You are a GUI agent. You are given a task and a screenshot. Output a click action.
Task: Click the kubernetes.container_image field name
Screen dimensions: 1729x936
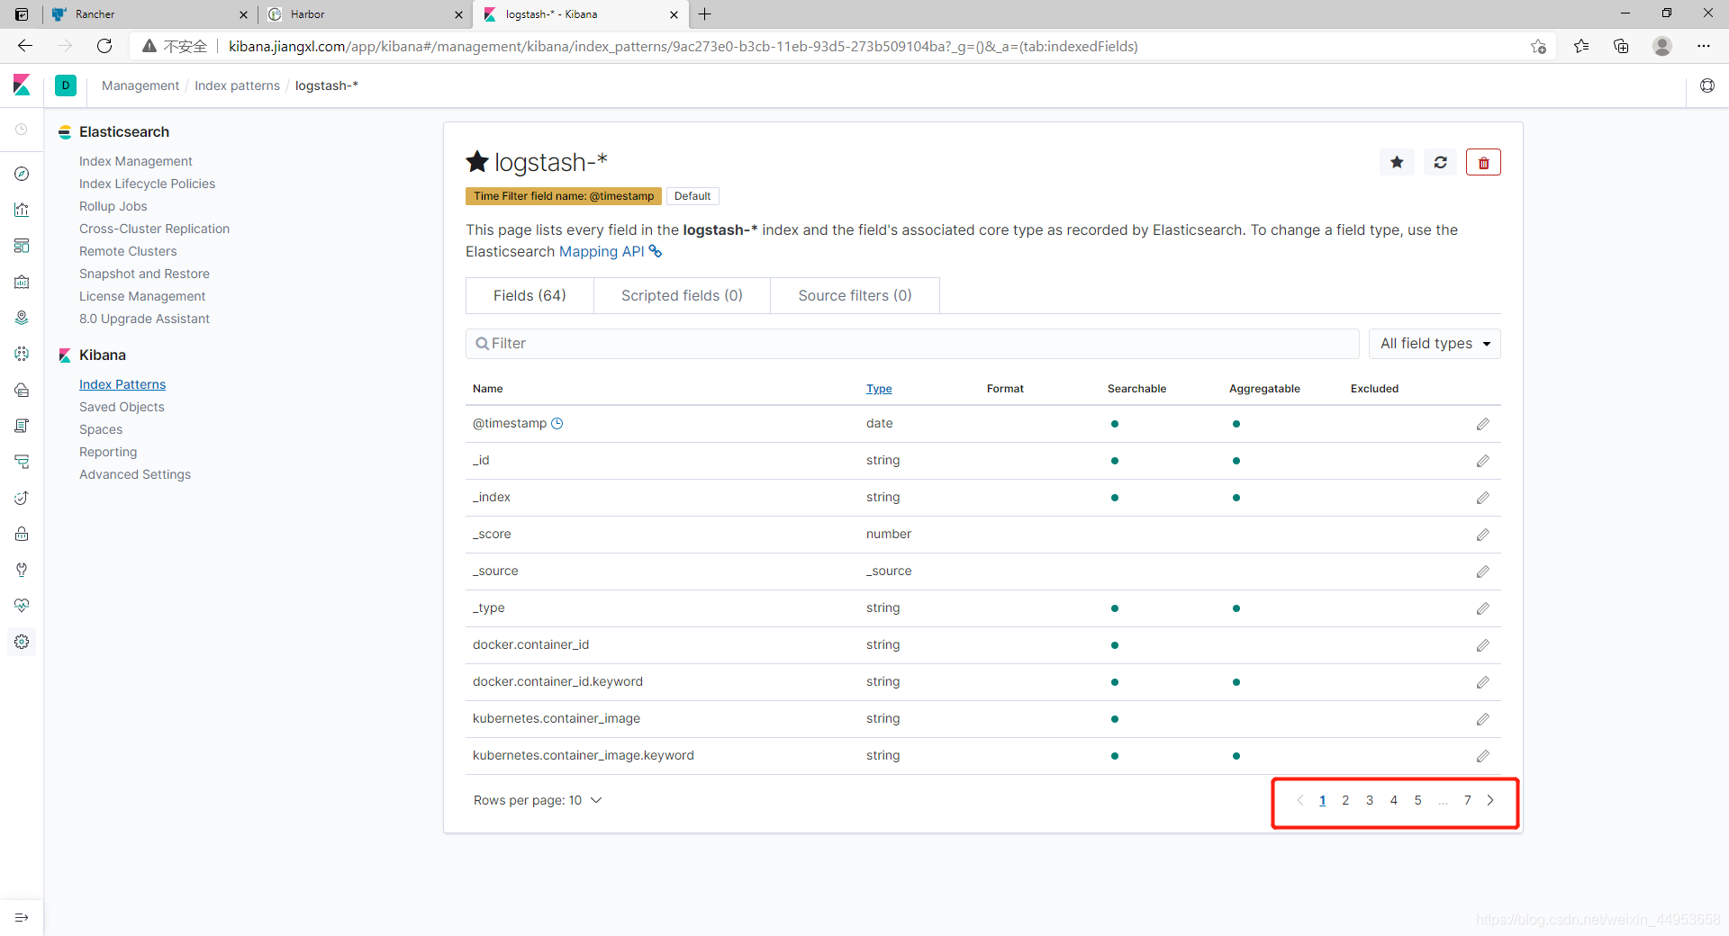(557, 718)
